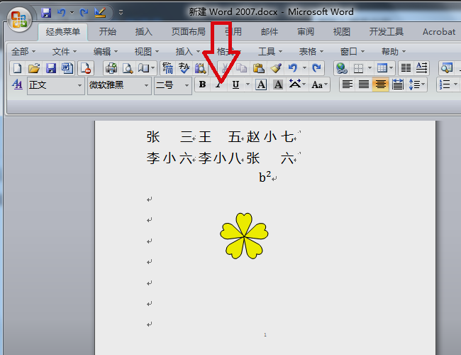Insert hyperlink using globe icon
The image size is (461, 355).
pos(341,68)
